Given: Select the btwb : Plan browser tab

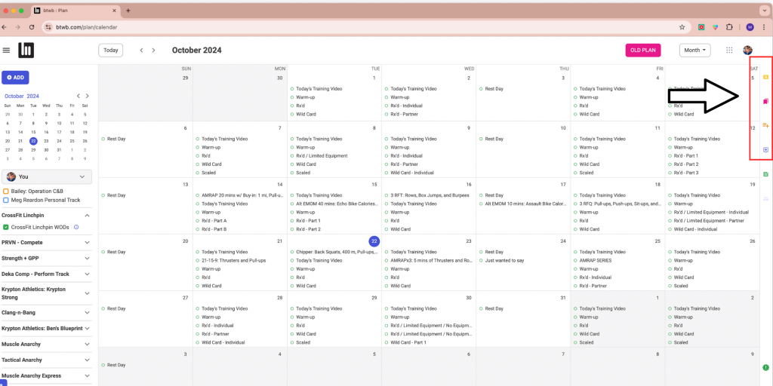Looking at the screenshot, I should coord(75,11).
